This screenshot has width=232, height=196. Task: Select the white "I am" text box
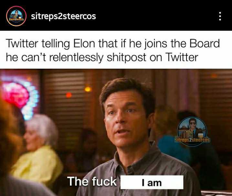click(152, 182)
